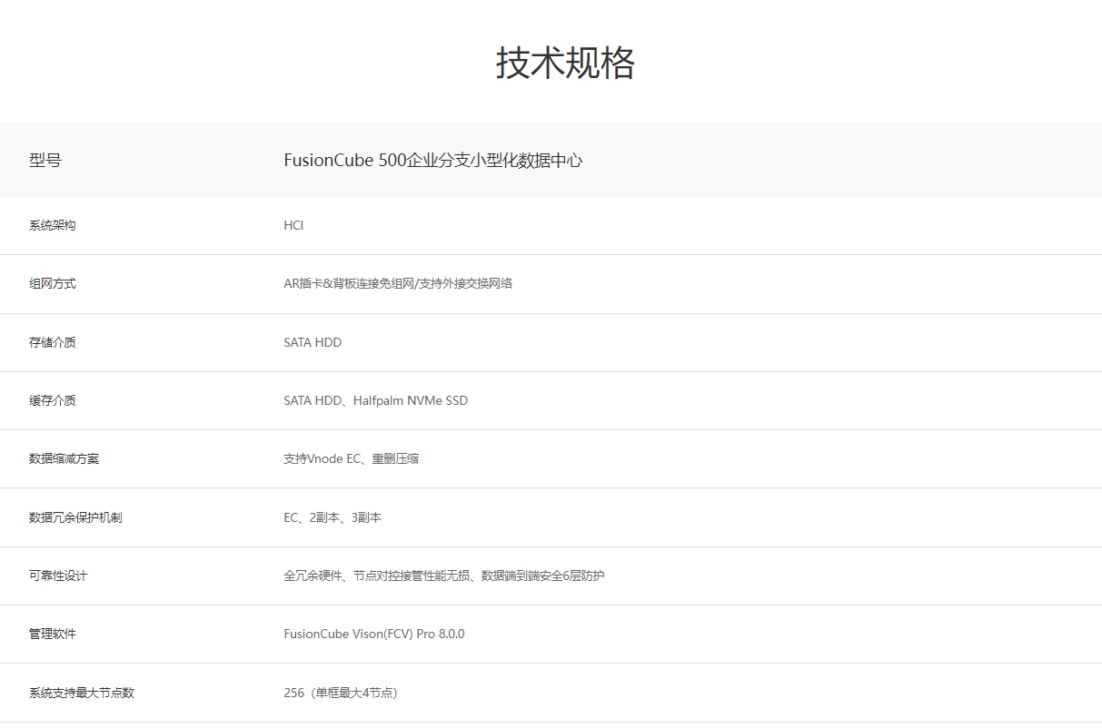Click the 数据冗余保护机制 row label
This screenshot has width=1102, height=728.
click(75, 517)
